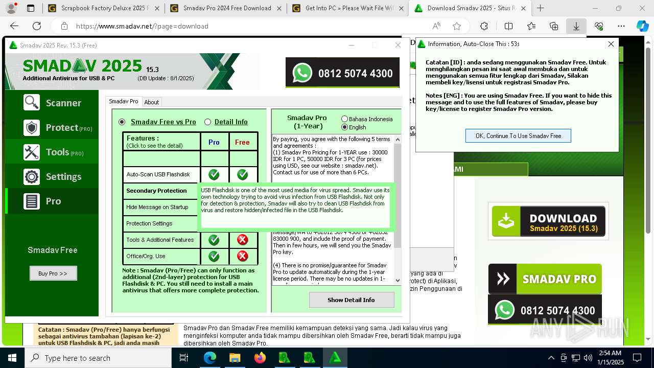Open the Settings gear in Smadav sidebar

(32, 177)
